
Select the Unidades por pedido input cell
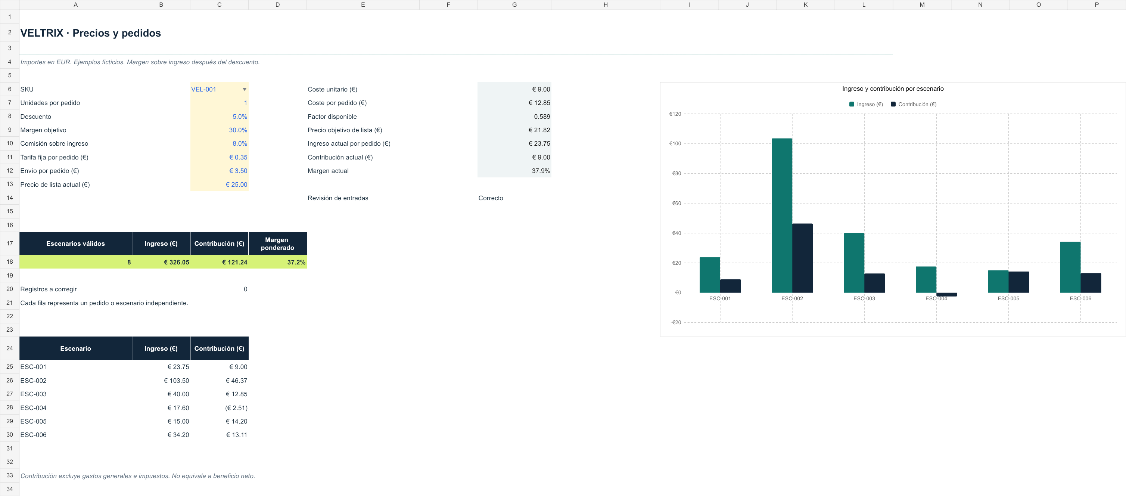coord(220,103)
